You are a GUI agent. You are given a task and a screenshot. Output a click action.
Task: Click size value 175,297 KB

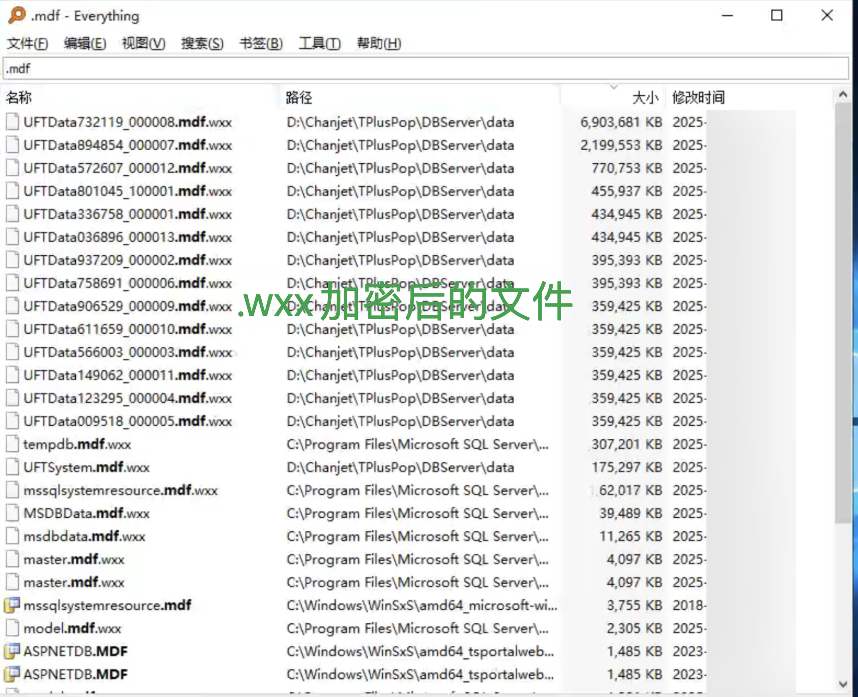coord(627,467)
